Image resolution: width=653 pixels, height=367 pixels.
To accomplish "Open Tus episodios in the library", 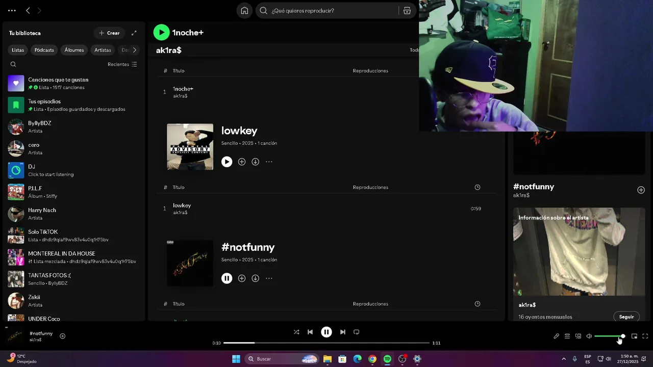I will click(x=73, y=105).
